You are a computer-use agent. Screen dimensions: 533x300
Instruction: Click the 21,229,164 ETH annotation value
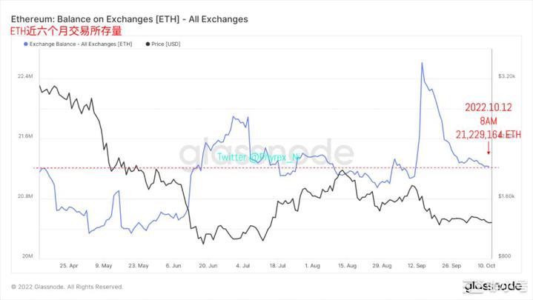click(x=487, y=135)
